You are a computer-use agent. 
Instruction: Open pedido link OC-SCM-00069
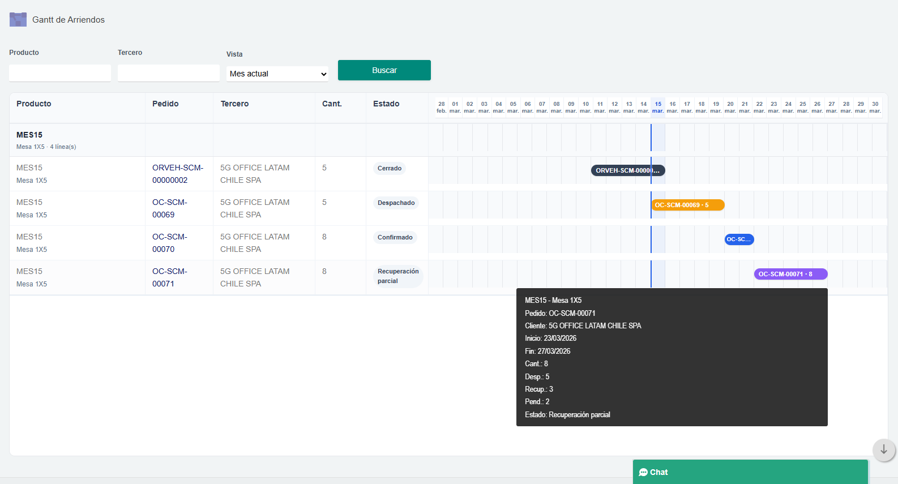click(x=169, y=208)
